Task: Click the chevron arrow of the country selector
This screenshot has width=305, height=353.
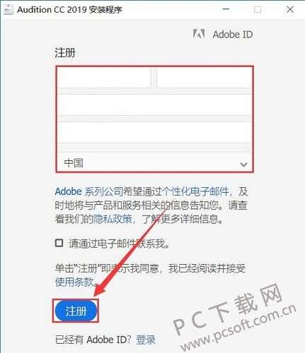Action: [243, 164]
